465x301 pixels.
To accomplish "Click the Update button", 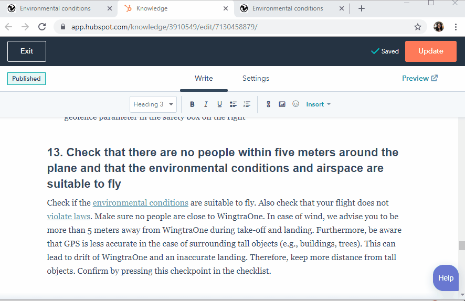I will pyautogui.click(x=430, y=51).
